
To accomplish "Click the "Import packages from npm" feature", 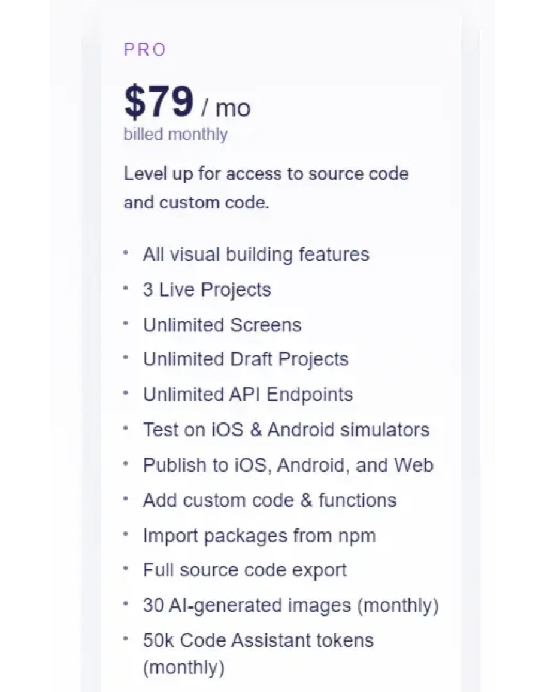I will (x=259, y=536).
